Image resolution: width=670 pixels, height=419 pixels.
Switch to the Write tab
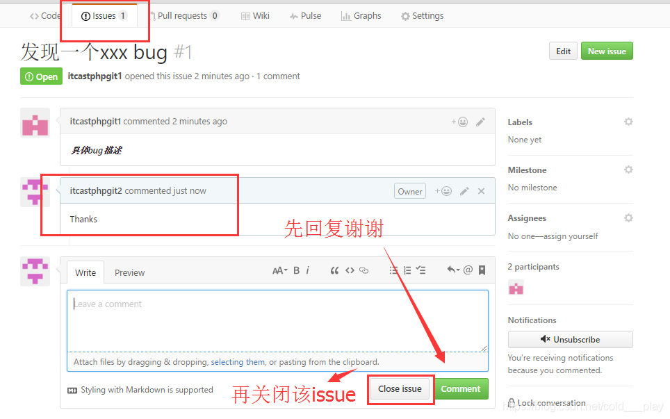tap(85, 272)
